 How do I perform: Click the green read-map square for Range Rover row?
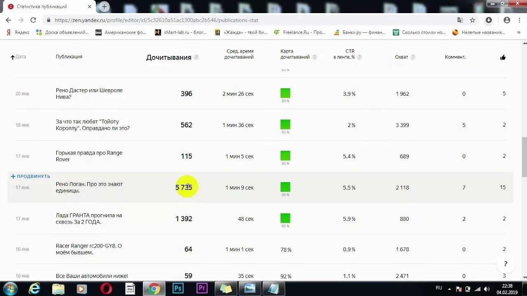point(285,156)
